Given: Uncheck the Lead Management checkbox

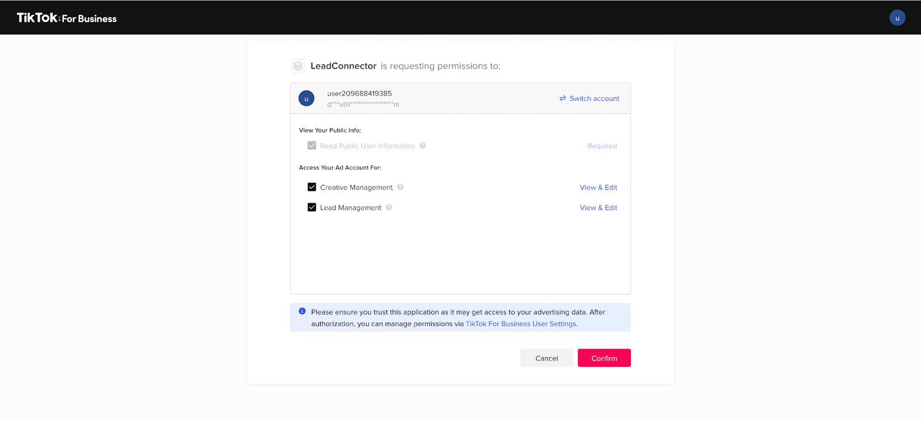Looking at the screenshot, I should click(312, 207).
